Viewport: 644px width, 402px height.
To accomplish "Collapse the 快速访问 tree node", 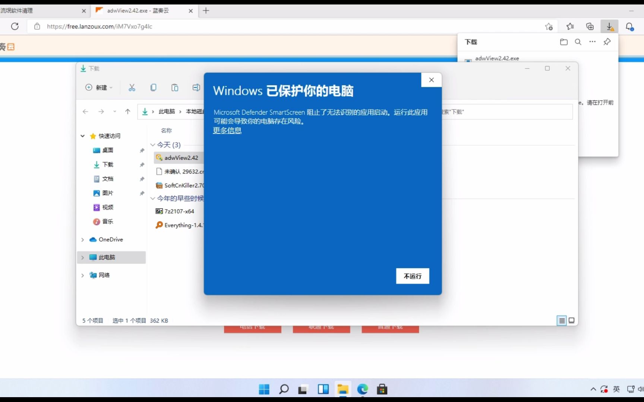I will (83, 136).
